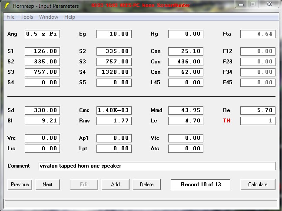The width and height of the screenshot is (282, 211).
Task: Click the Lrc input field
Action: pos(42,148)
